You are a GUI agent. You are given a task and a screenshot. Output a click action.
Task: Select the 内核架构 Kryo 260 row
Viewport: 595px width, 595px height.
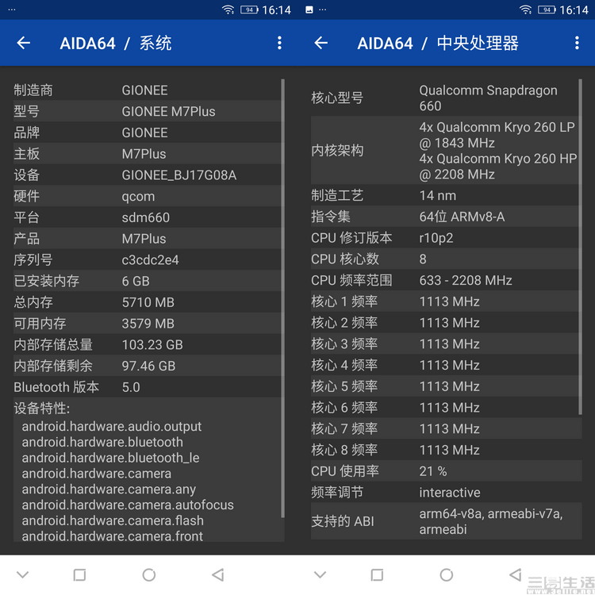445,151
